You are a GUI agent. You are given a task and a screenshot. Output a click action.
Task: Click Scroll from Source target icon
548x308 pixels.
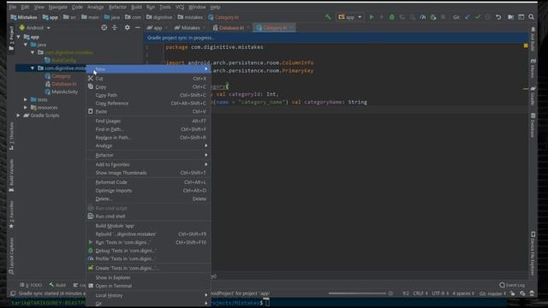104,27
